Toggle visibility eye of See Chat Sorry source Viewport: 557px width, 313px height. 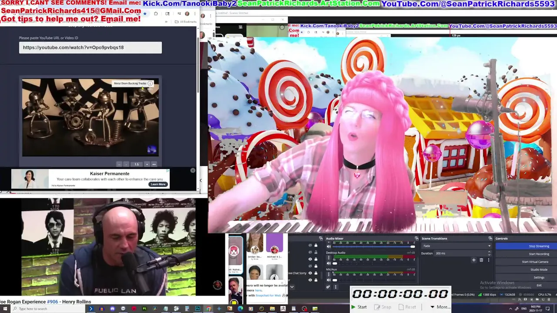click(x=310, y=273)
